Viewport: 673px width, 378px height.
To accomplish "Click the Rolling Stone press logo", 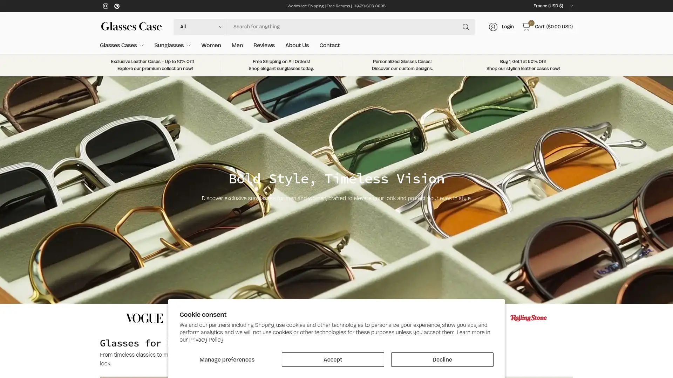I will [x=528, y=318].
